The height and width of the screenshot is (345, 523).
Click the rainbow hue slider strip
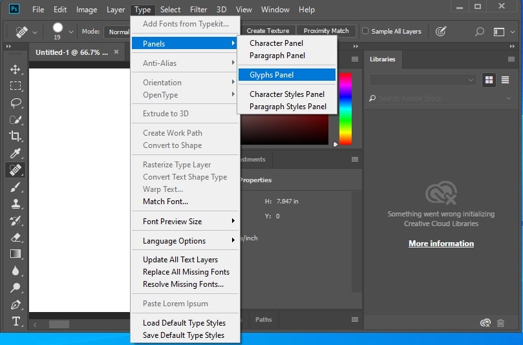coord(345,109)
